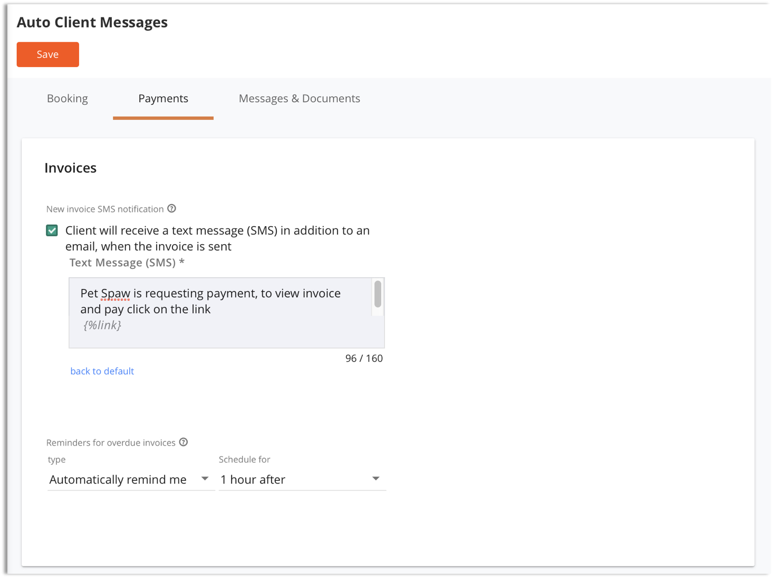Select the Payments tab
Viewport: 772px width, 578px height.
coord(163,99)
